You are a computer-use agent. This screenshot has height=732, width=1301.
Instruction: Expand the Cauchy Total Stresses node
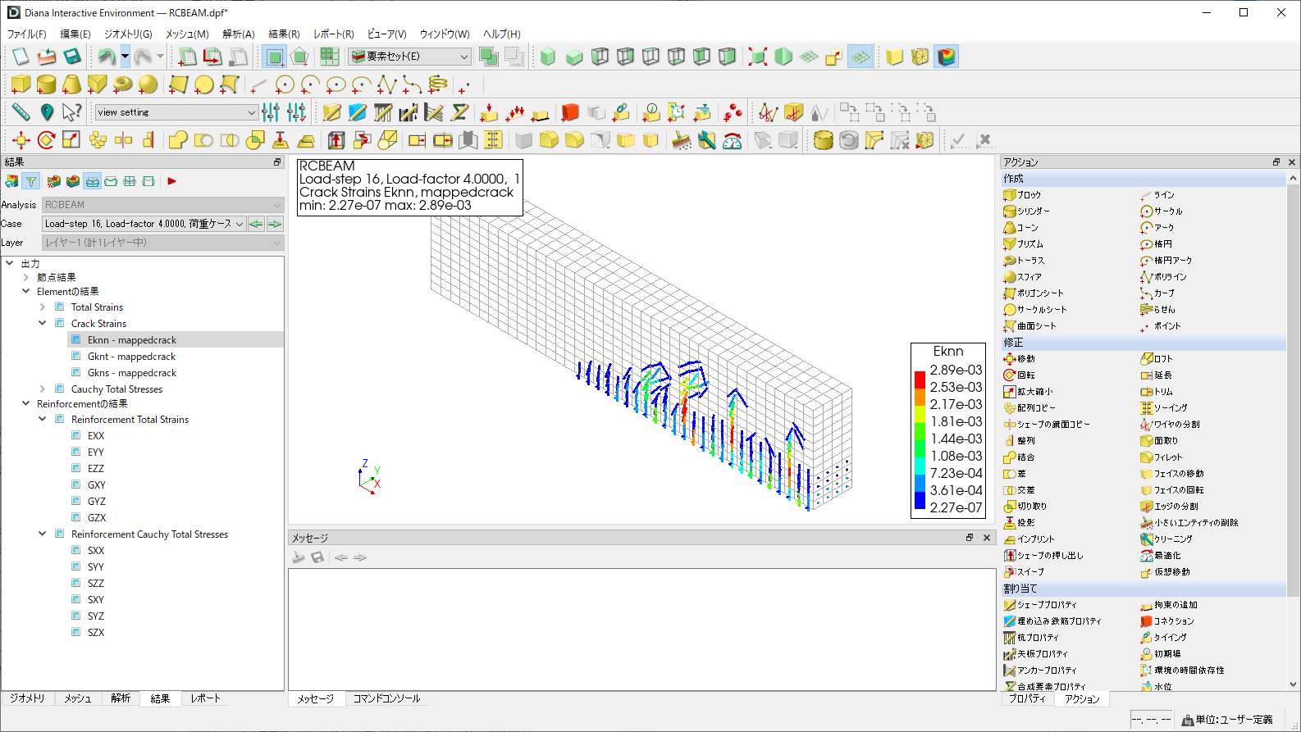click(43, 389)
